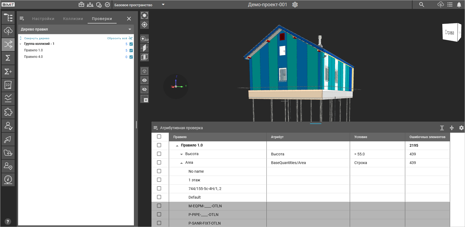Switch to the Настройки tab
This screenshot has height=227, width=465.
click(x=43, y=19)
